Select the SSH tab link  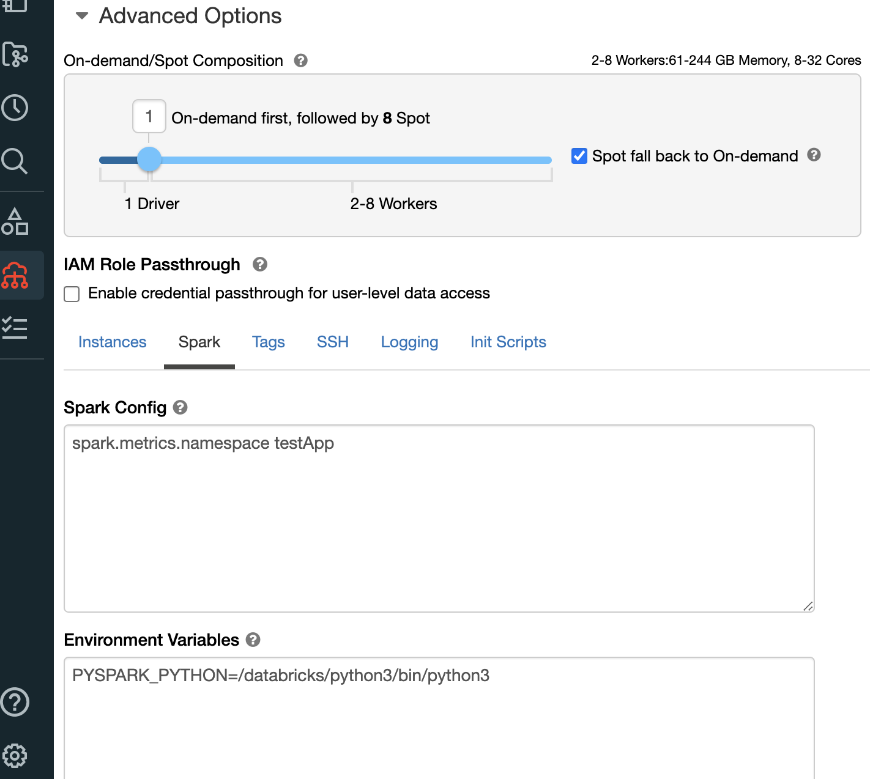[332, 342]
